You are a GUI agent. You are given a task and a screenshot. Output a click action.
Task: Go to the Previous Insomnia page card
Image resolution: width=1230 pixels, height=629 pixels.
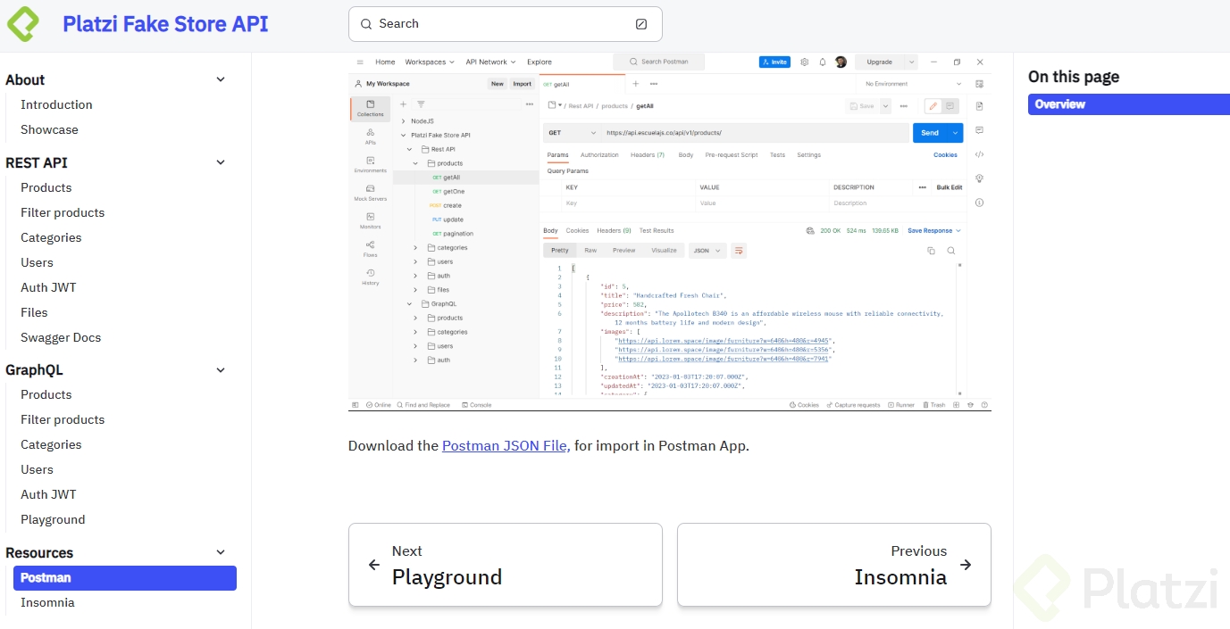pyautogui.click(x=834, y=565)
